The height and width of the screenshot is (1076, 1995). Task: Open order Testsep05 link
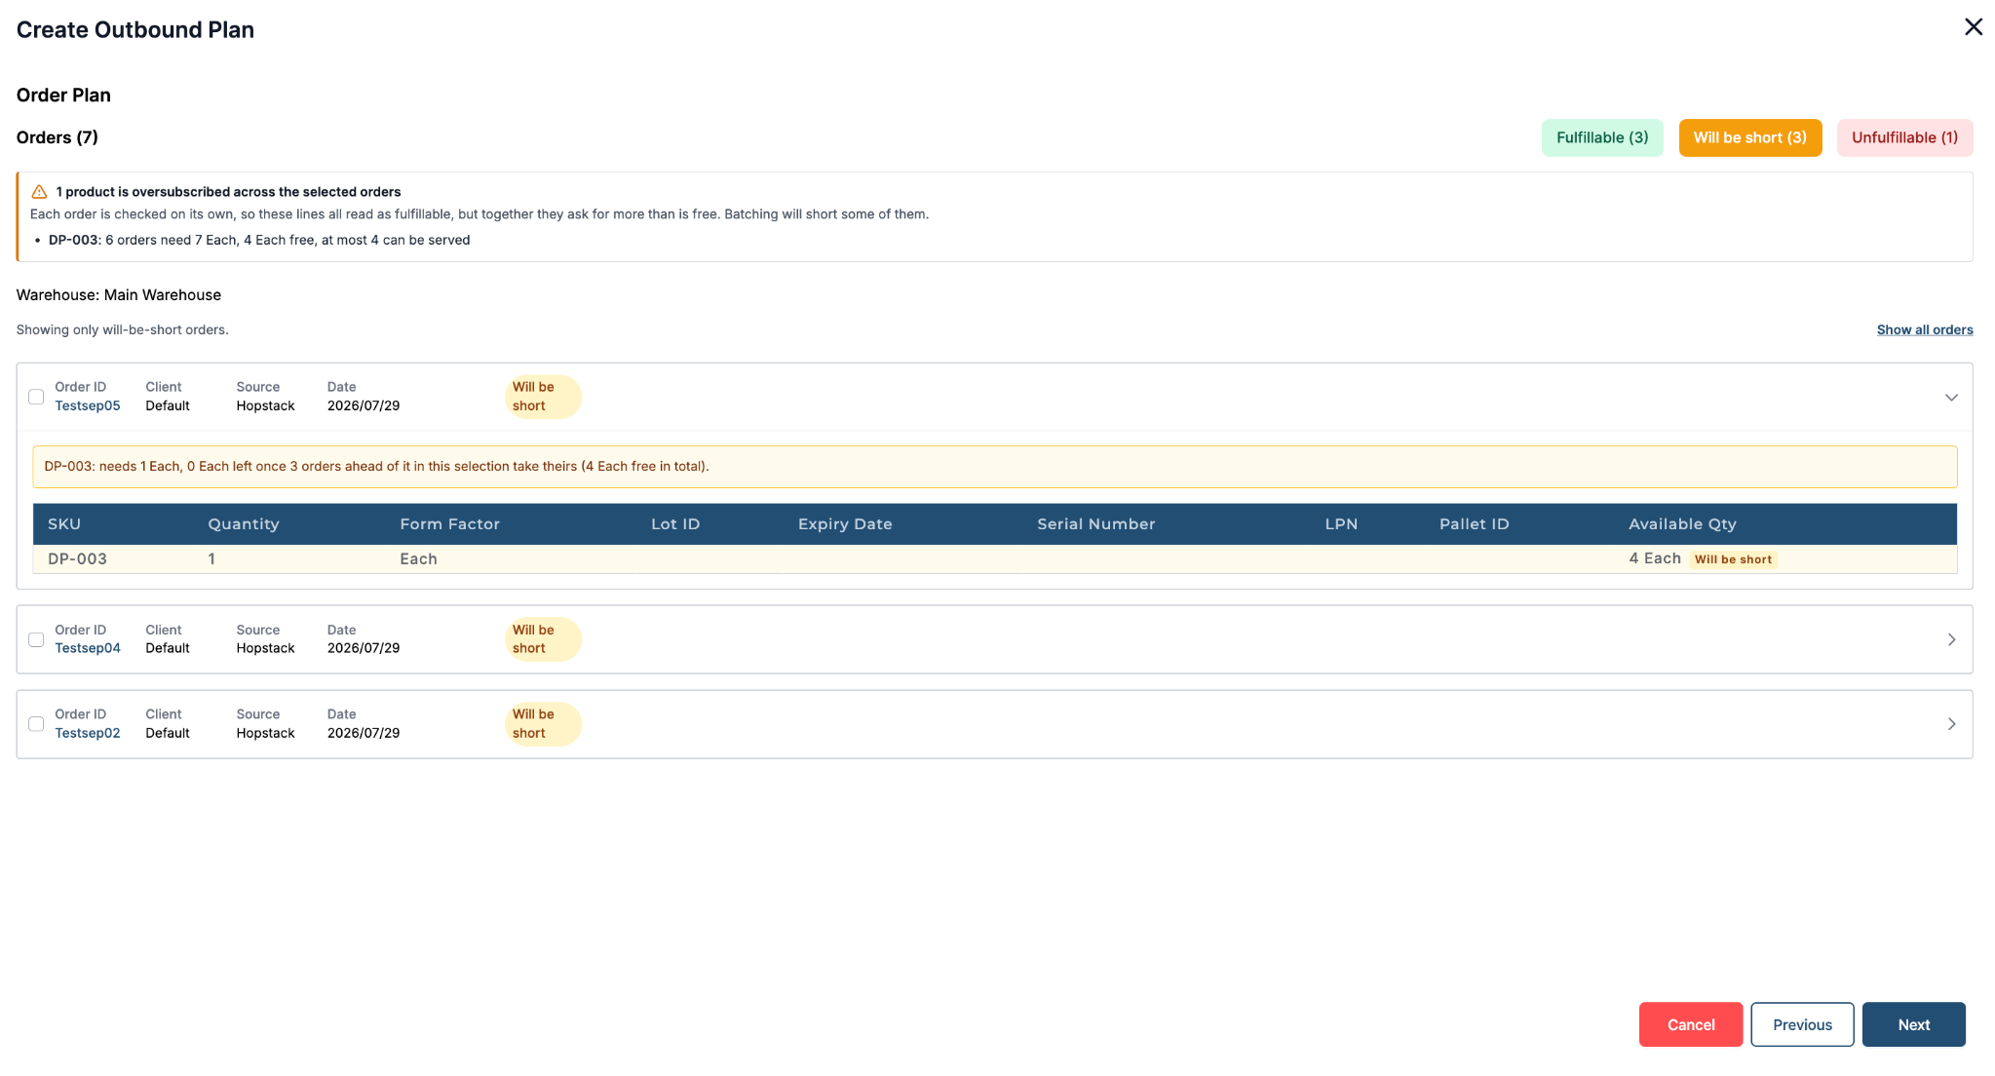(x=88, y=406)
